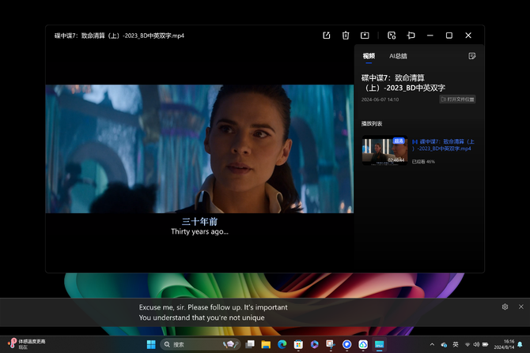Switch to the AI总结 tab
The image size is (530, 353).
(x=398, y=56)
